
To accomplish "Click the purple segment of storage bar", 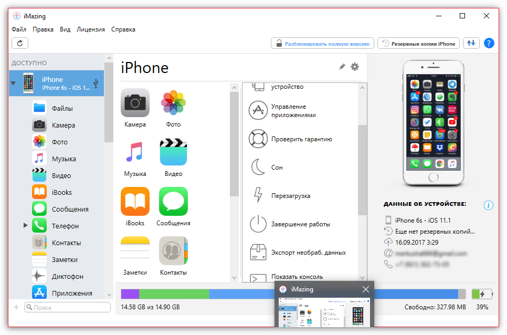I will click(130, 294).
